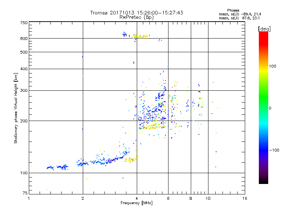Image resolution: width=288 pixels, height=216 pixels.
Task: Click the yellow echo cluster just above 600 km
Action: coord(140,36)
